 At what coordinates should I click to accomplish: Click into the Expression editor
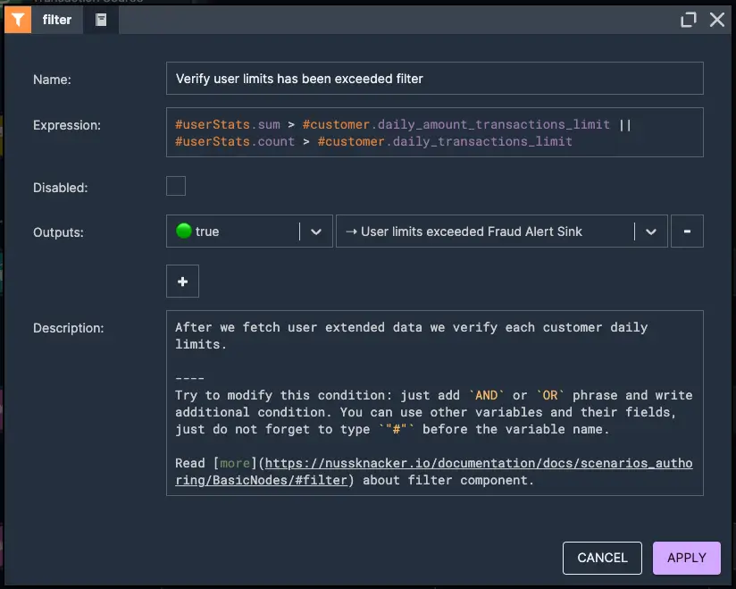pos(434,132)
